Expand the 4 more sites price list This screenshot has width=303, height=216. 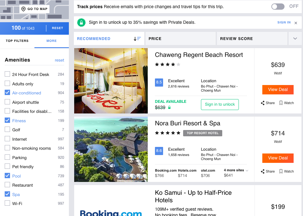236,170
